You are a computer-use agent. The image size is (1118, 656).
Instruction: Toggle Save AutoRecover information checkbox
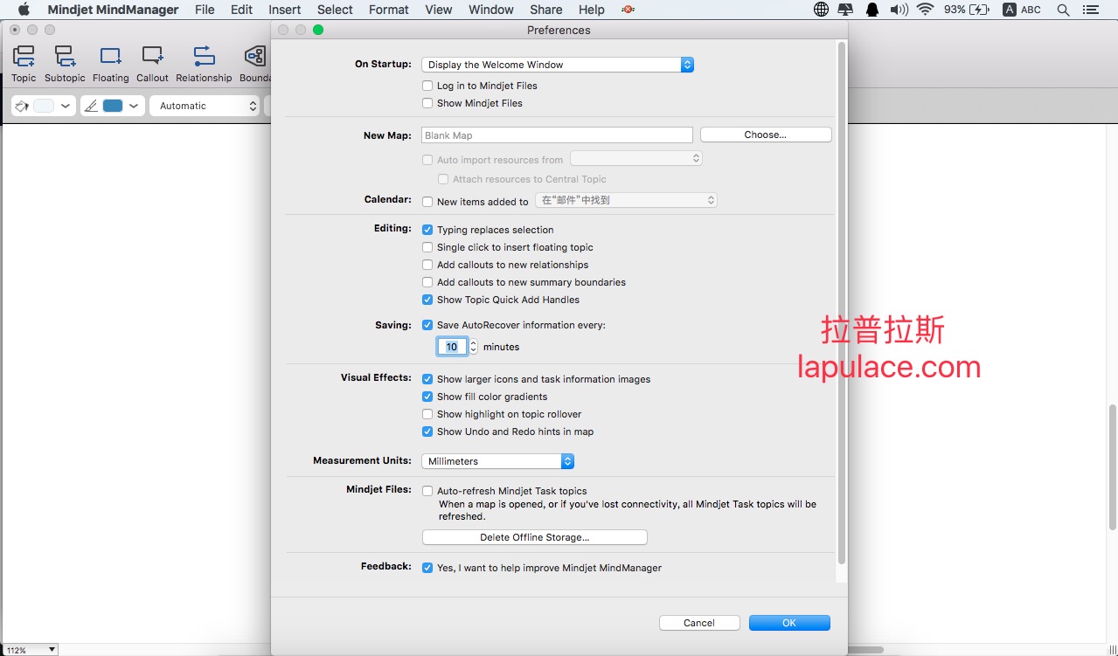click(x=427, y=325)
